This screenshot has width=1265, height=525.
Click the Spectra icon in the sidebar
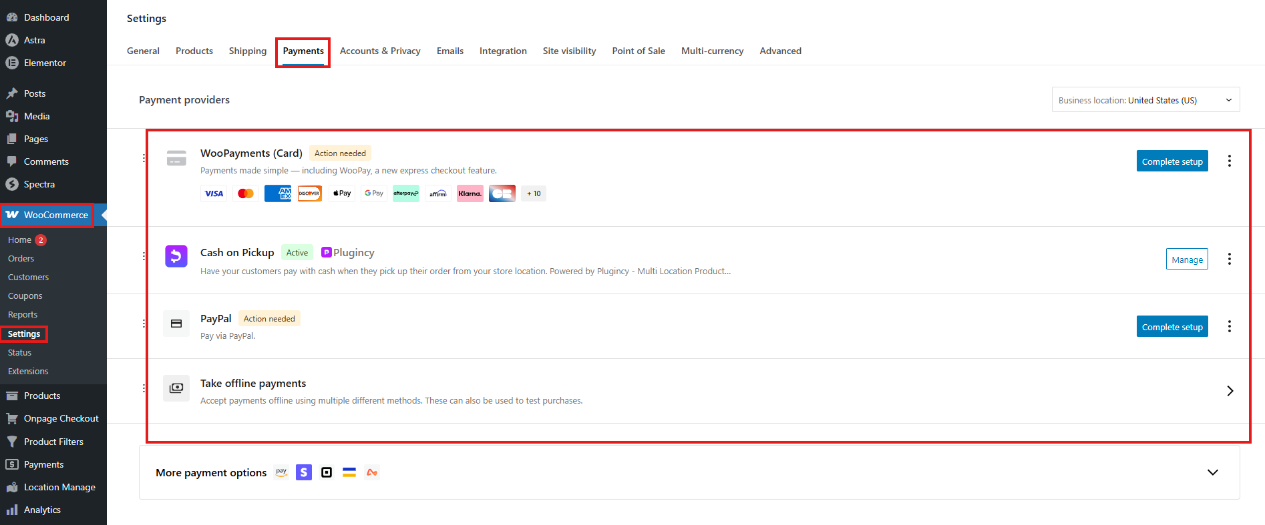coord(12,184)
